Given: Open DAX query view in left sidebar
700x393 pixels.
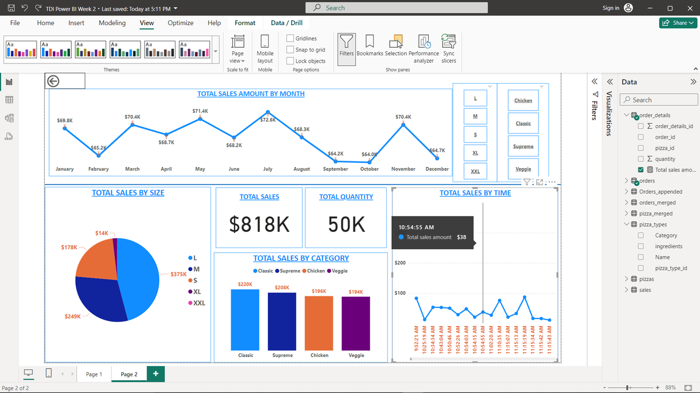Looking at the screenshot, I should [x=9, y=136].
